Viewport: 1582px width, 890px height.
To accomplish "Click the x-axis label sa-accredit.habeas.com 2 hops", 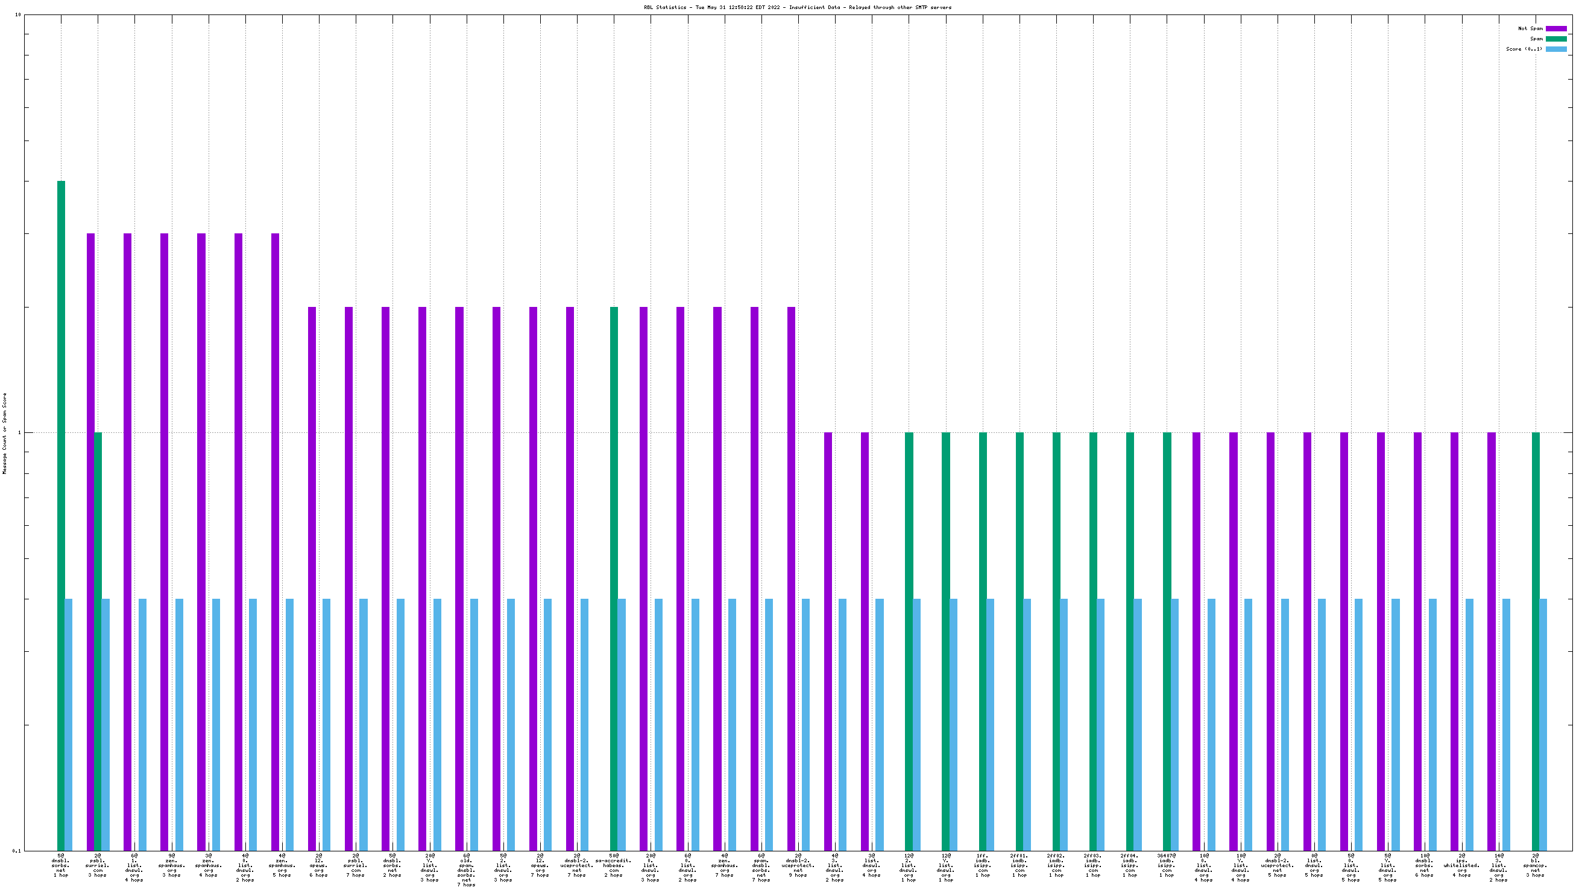I will point(614,865).
